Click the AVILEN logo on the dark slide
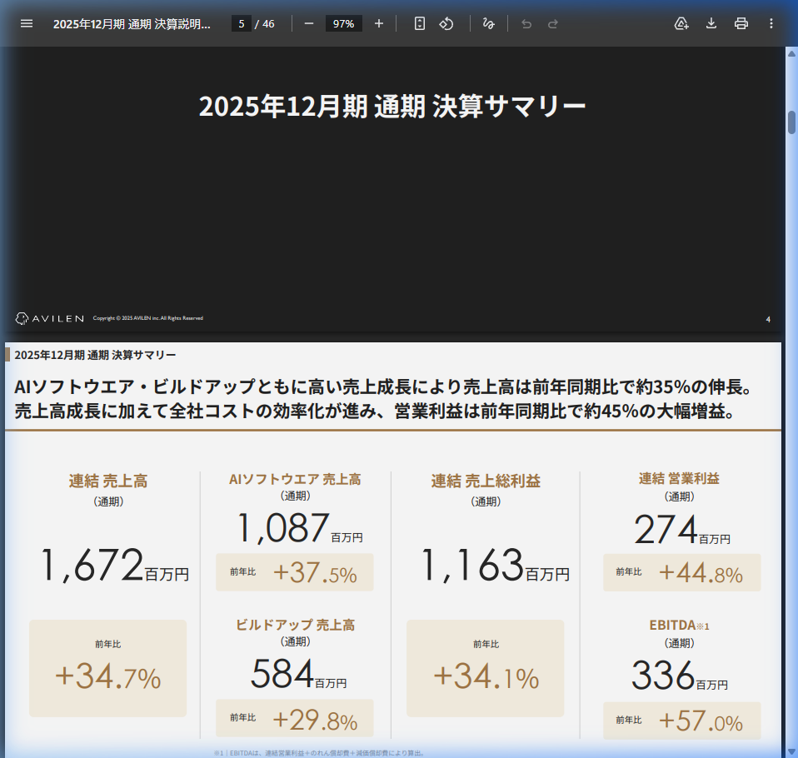Screen dimensions: 798x758 pos(50,317)
